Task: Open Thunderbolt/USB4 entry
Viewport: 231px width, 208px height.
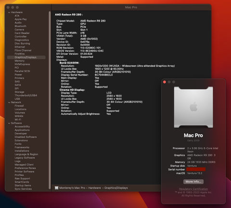Action: 26,96
